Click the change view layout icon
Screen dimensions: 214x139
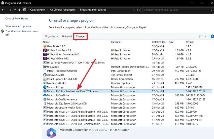[201, 36]
